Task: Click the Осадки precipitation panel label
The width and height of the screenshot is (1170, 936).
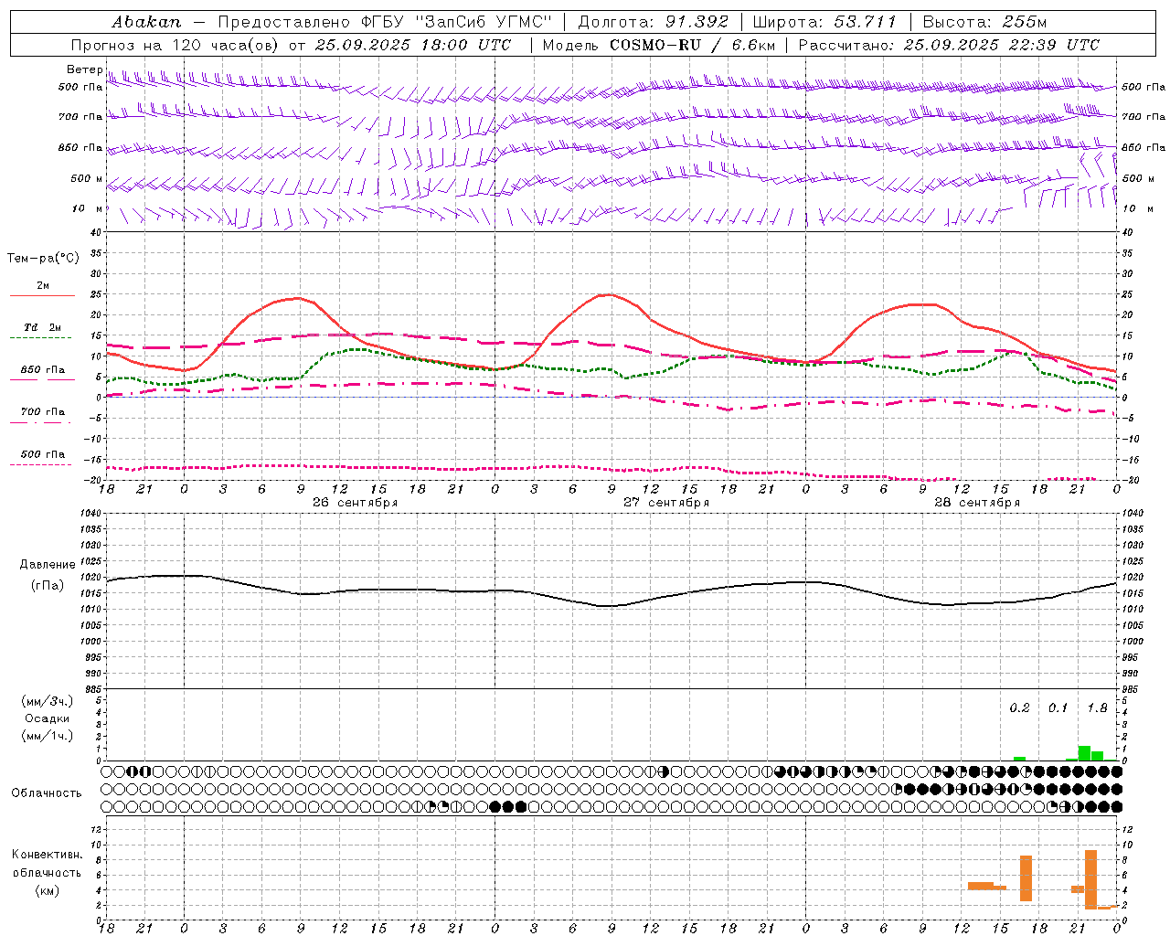Action: pyautogui.click(x=47, y=718)
